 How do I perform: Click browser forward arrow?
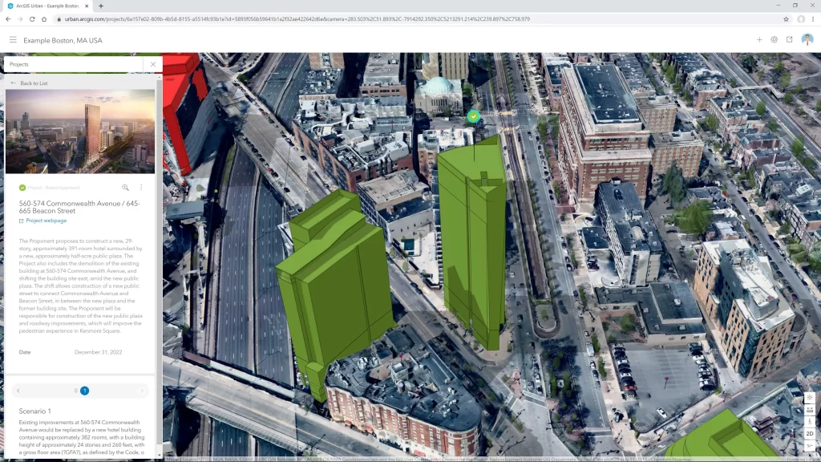pyautogui.click(x=20, y=19)
